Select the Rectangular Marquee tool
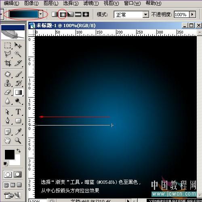This screenshot has height=202, width=202. (7, 45)
